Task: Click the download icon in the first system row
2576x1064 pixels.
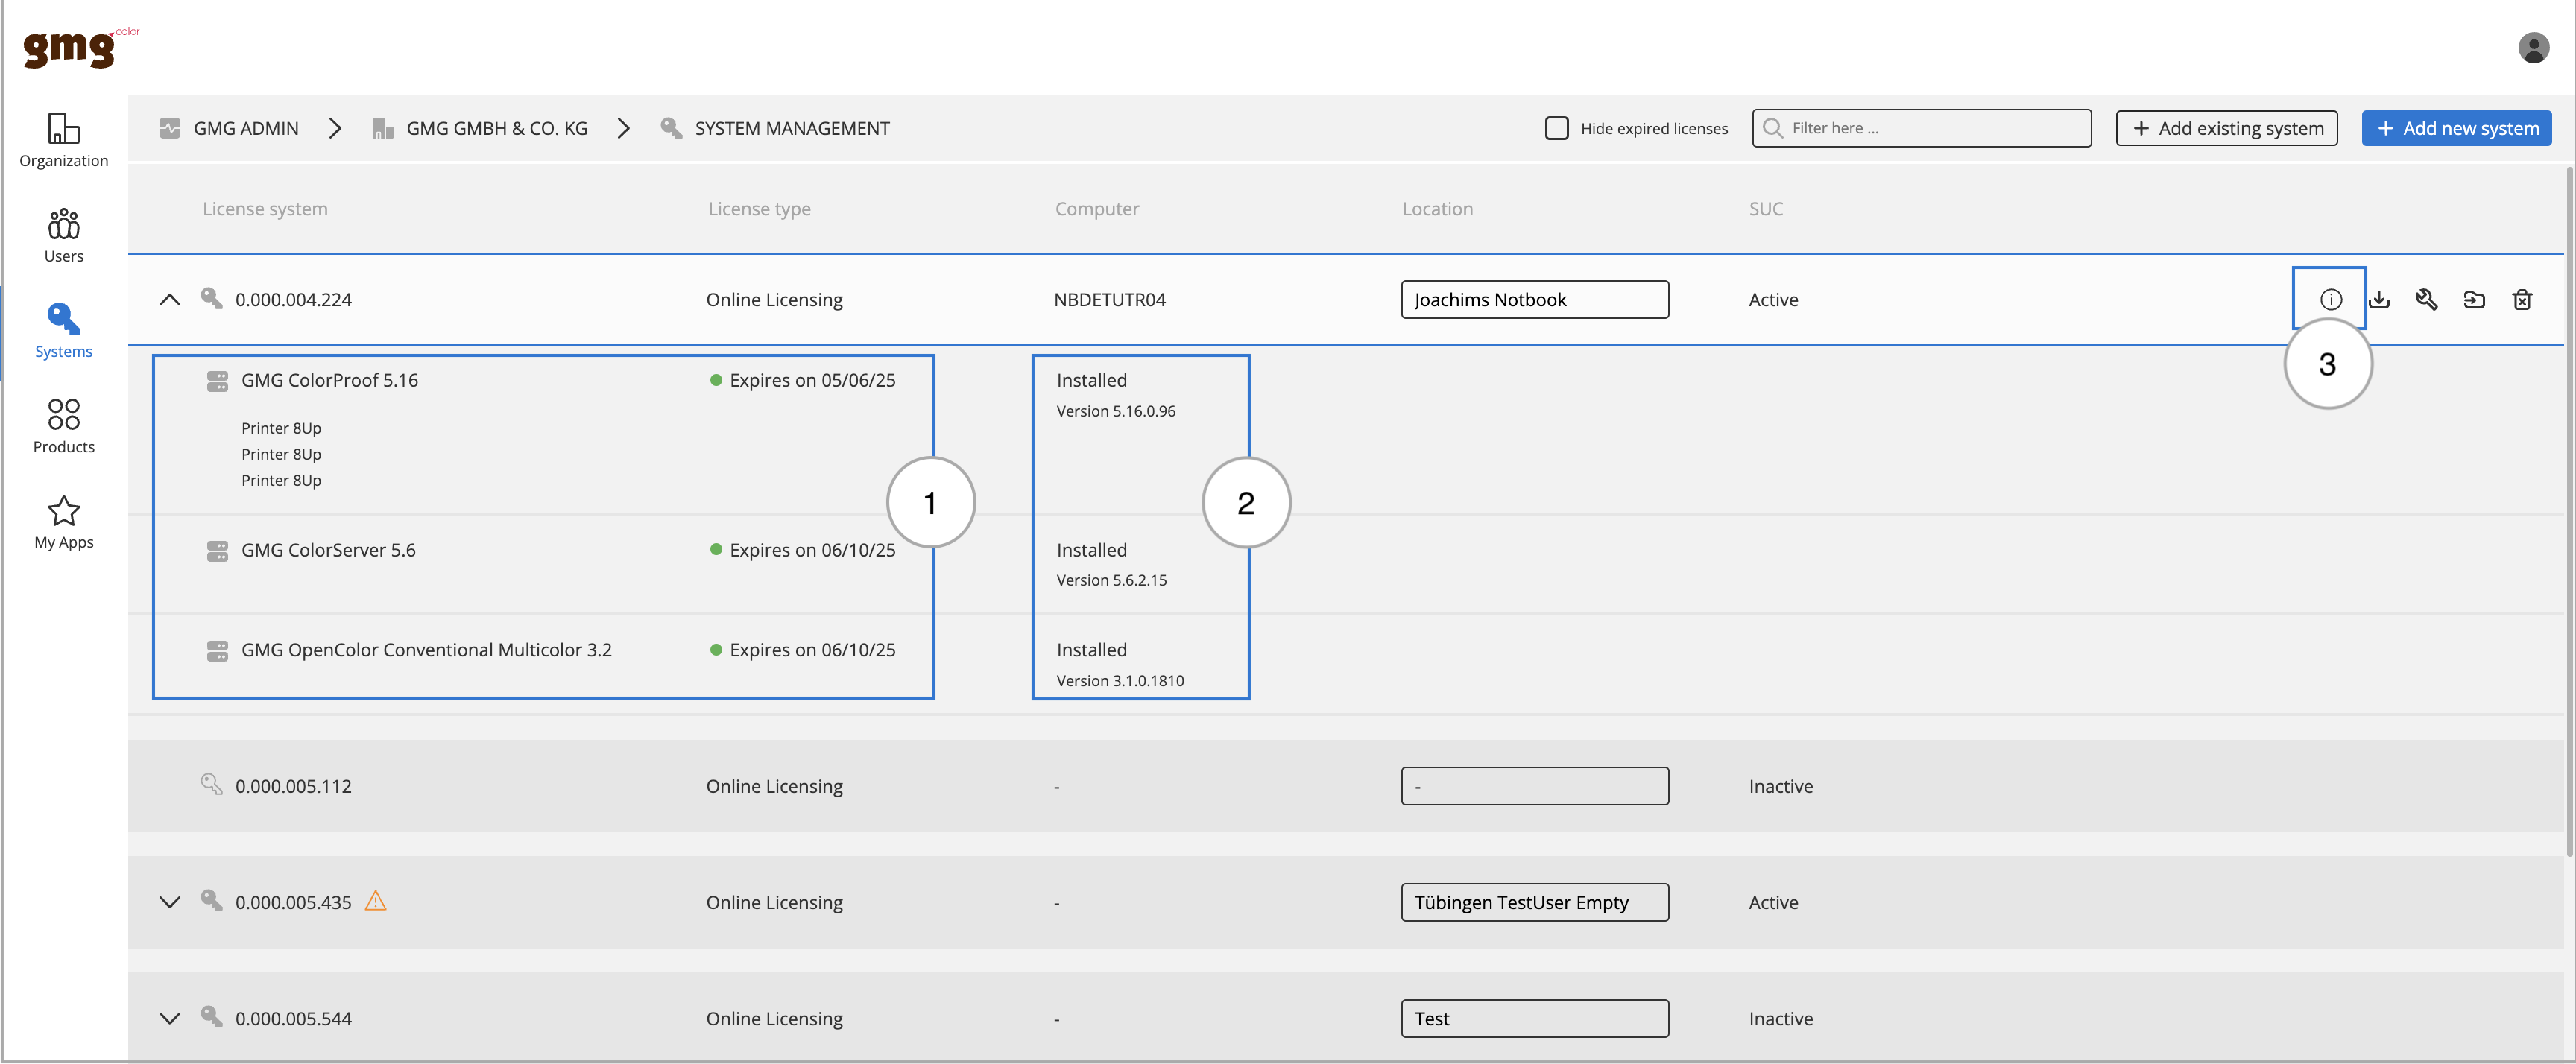Action: coord(2379,299)
